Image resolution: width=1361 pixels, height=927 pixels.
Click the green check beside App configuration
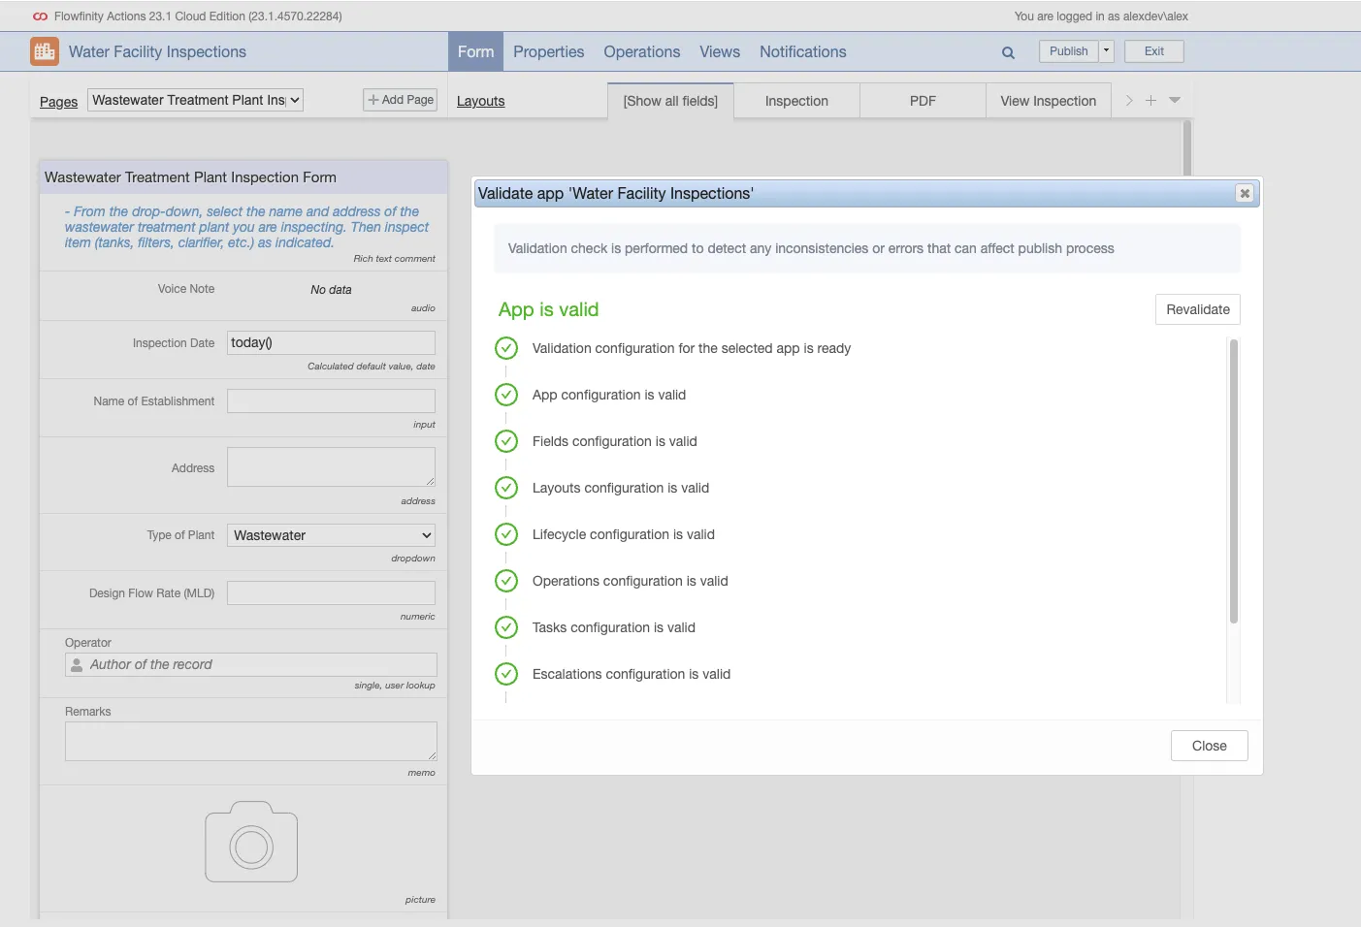click(x=506, y=395)
